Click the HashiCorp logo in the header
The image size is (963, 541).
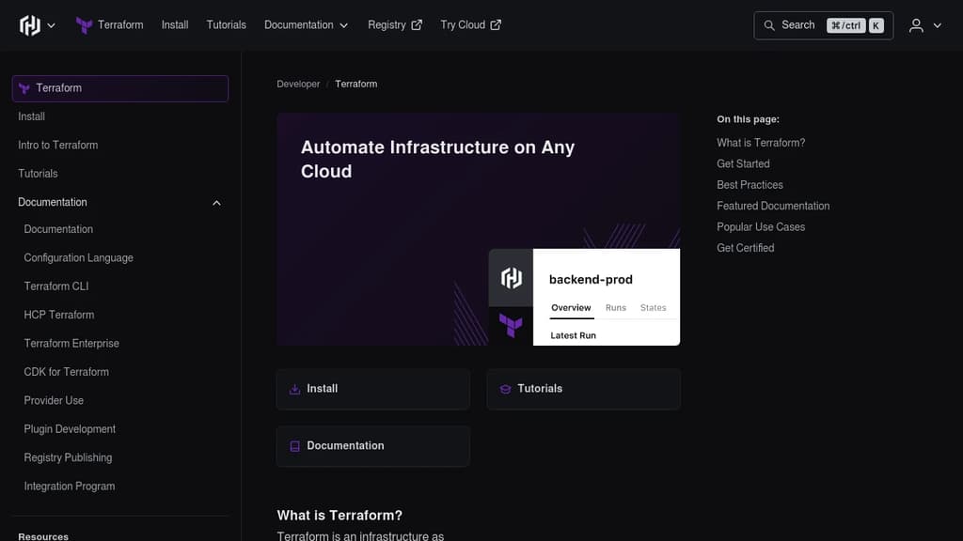pyautogui.click(x=29, y=25)
